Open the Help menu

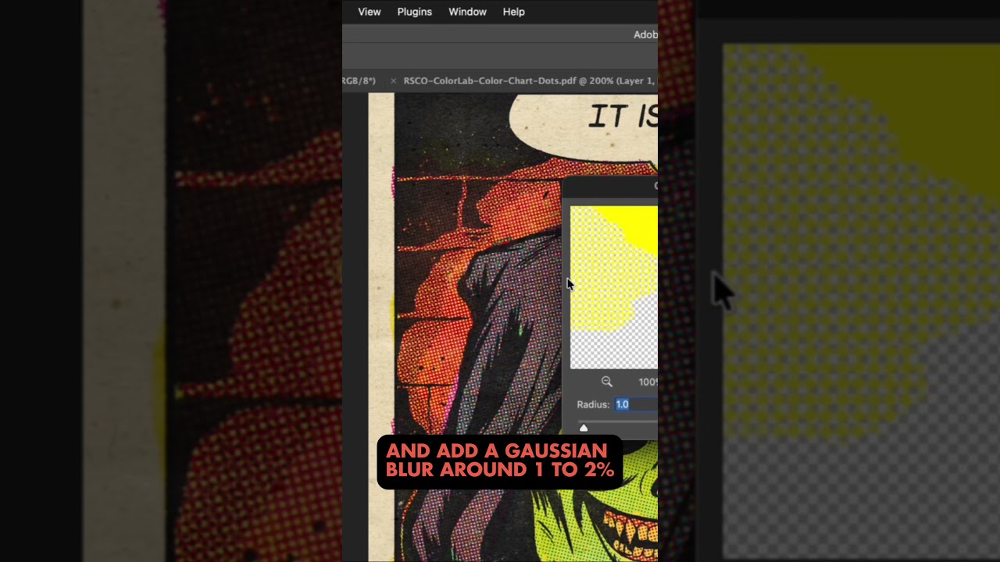click(513, 12)
